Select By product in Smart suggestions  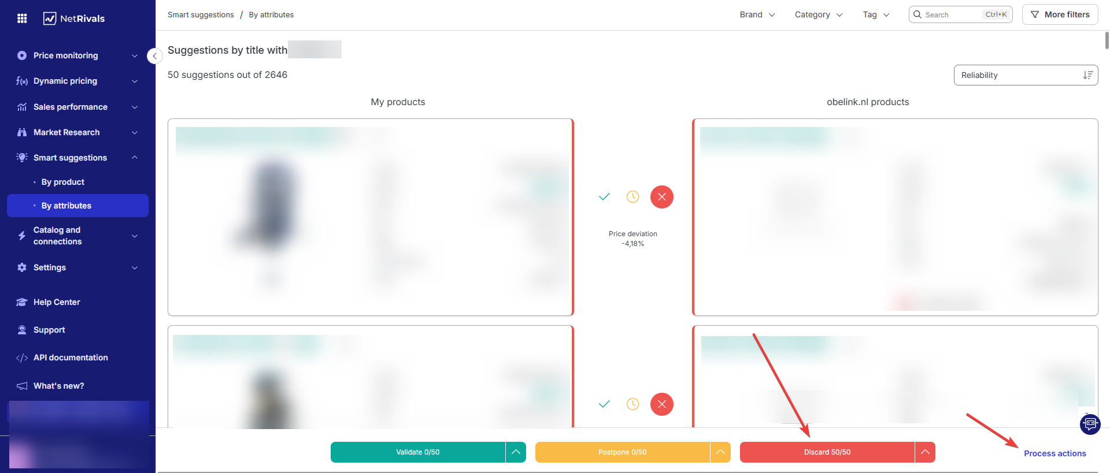(x=62, y=182)
